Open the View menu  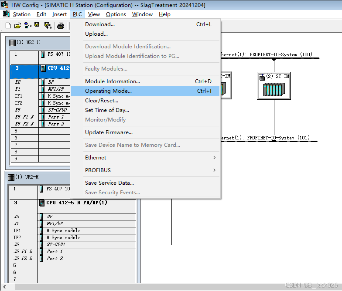[x=94, y=14]
